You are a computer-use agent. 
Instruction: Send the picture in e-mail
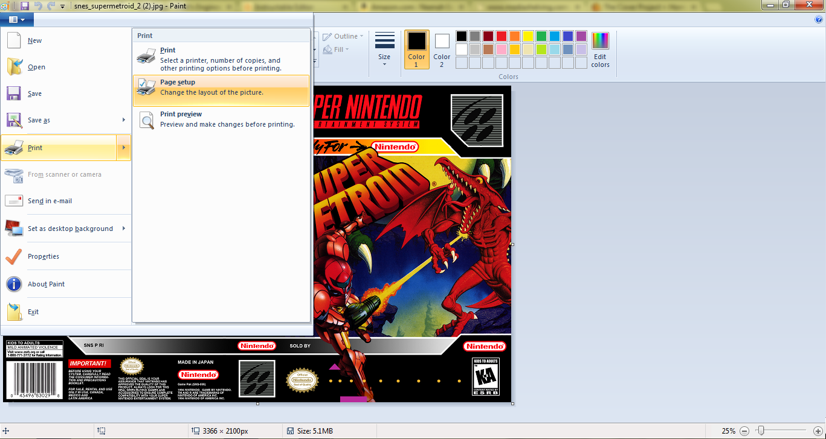pos(66,201)
